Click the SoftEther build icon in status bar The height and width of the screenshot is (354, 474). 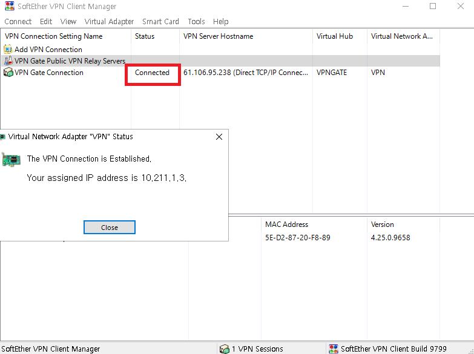coord(333,349)
